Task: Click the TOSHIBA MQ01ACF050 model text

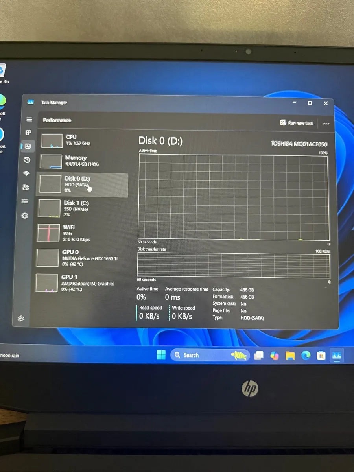Action: pyautogui.click(x=299, y=144)
